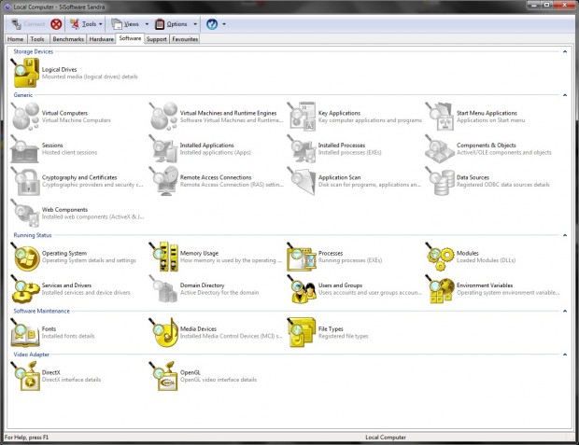This screenshot has width=579, height=445.
Task: Open the Services and Drivers icon
Action: coord(25,288)
